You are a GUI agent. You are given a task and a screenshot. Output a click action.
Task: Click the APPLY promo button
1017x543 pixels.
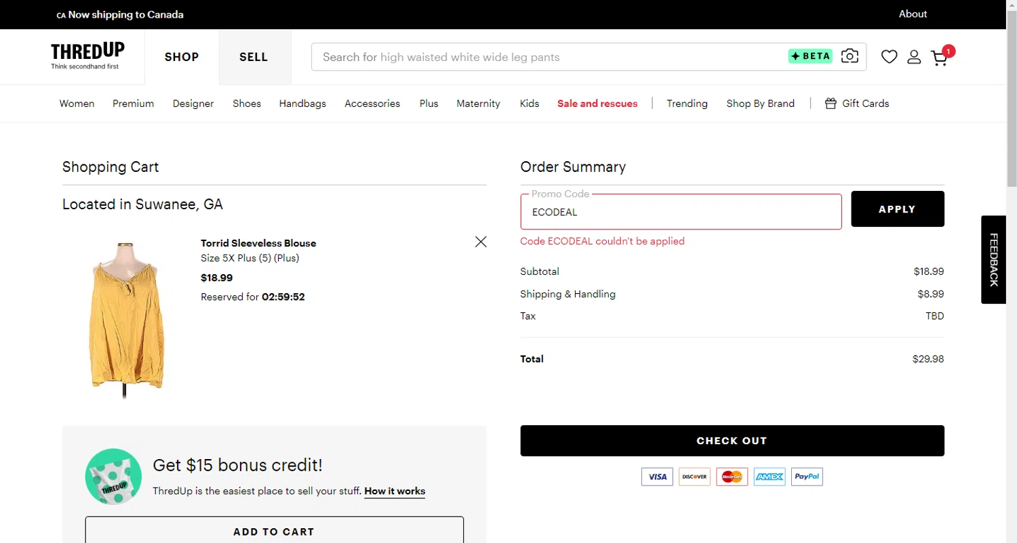[897, 209]
